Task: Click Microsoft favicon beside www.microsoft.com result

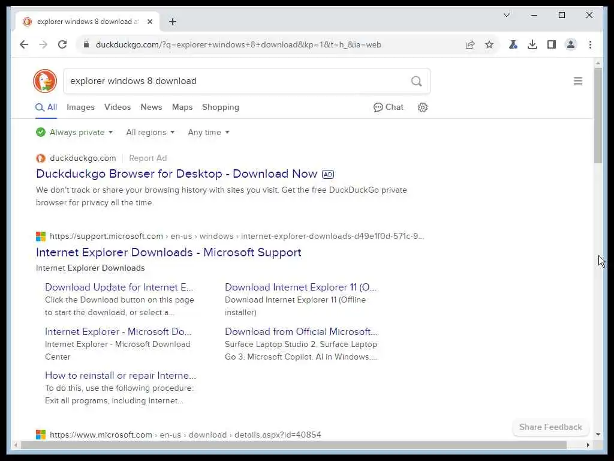Action: pos(41,435)
